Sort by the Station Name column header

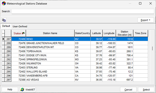50,33
